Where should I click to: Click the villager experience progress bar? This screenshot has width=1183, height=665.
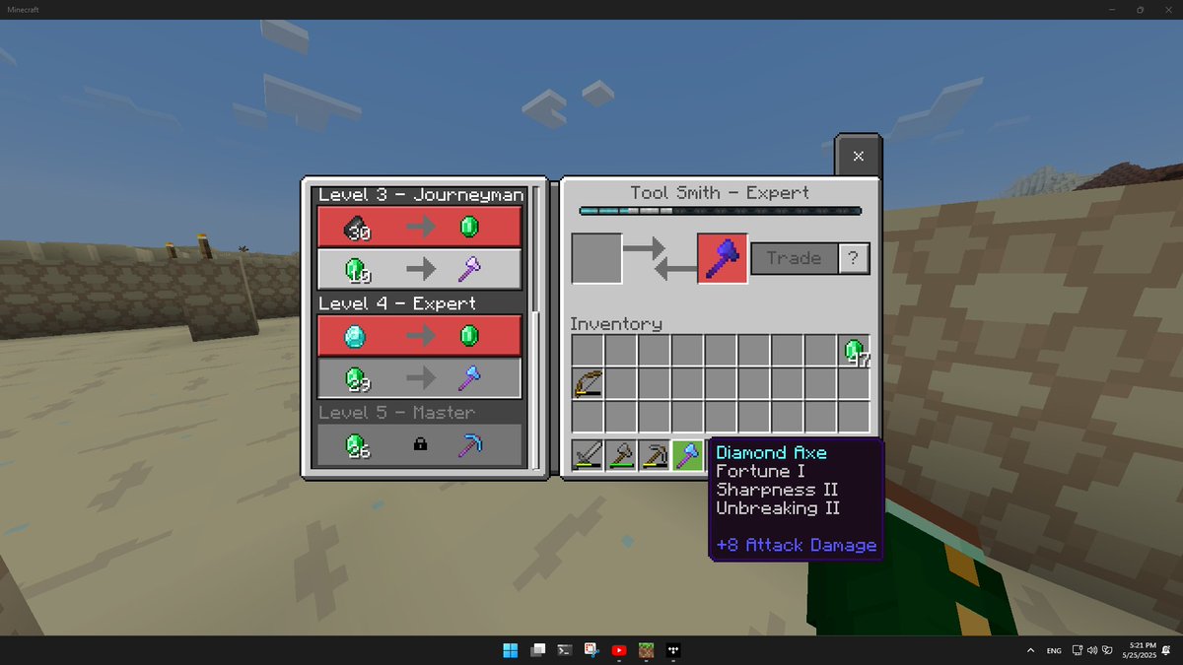[721, 211]
